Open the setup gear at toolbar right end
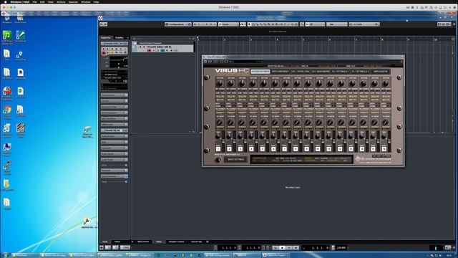The width and height of the screenshot is (458, 258). coord(454,24)
